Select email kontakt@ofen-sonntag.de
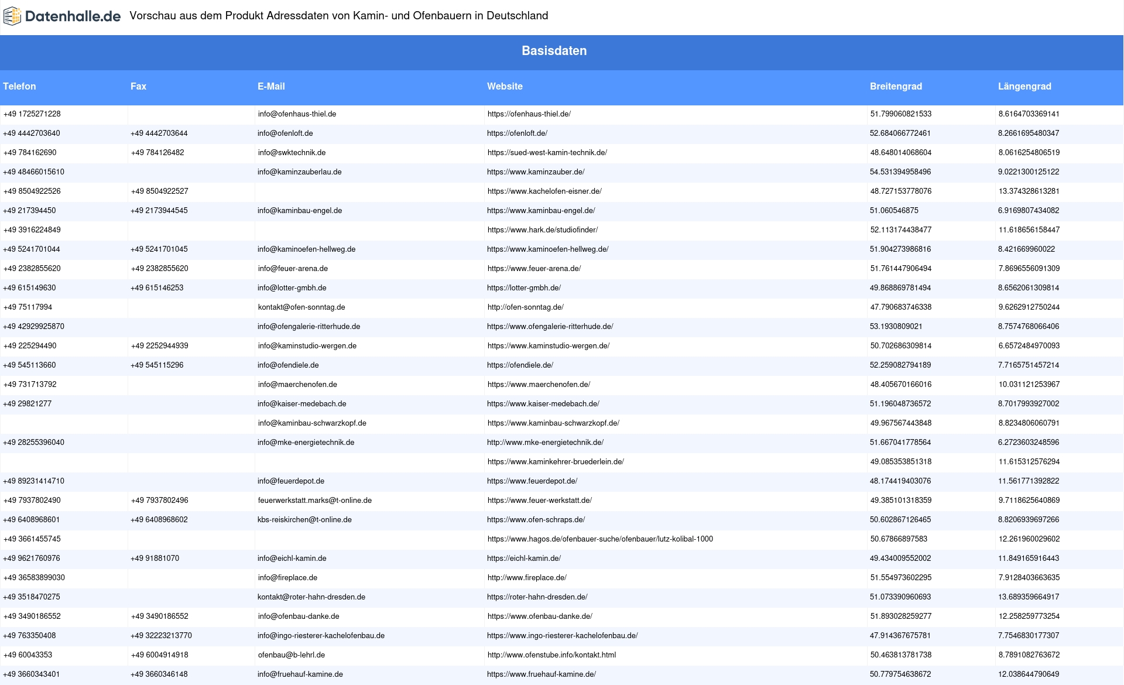 301,307
